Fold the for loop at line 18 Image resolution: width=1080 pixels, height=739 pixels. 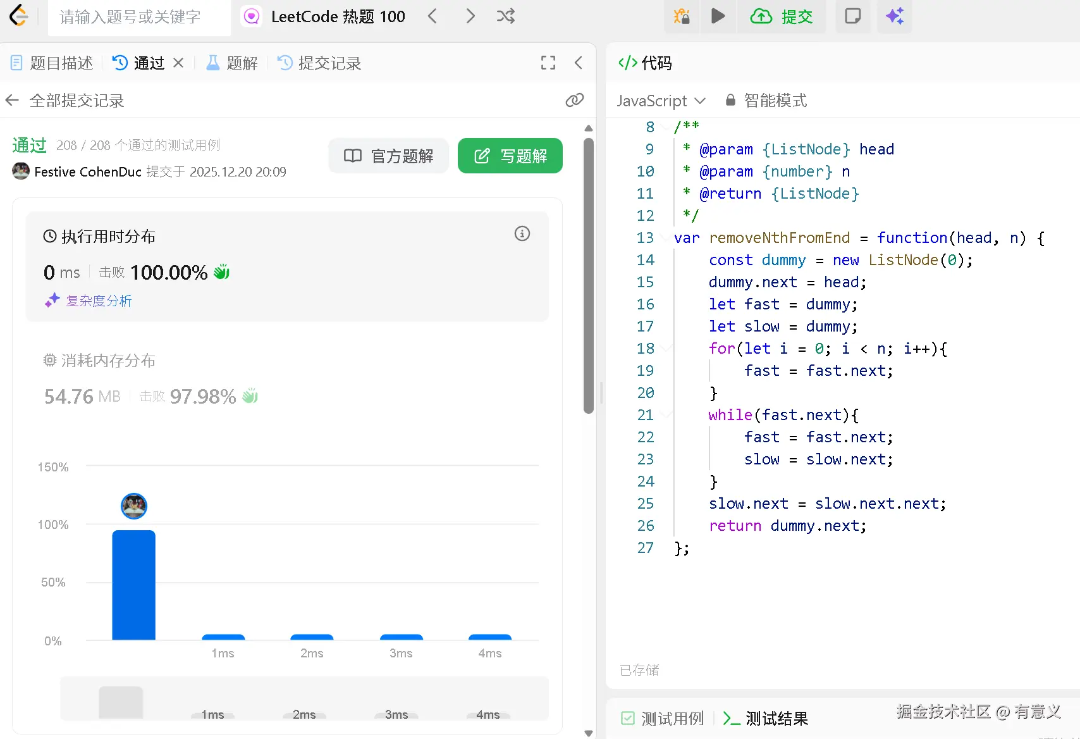coord(665,349)
